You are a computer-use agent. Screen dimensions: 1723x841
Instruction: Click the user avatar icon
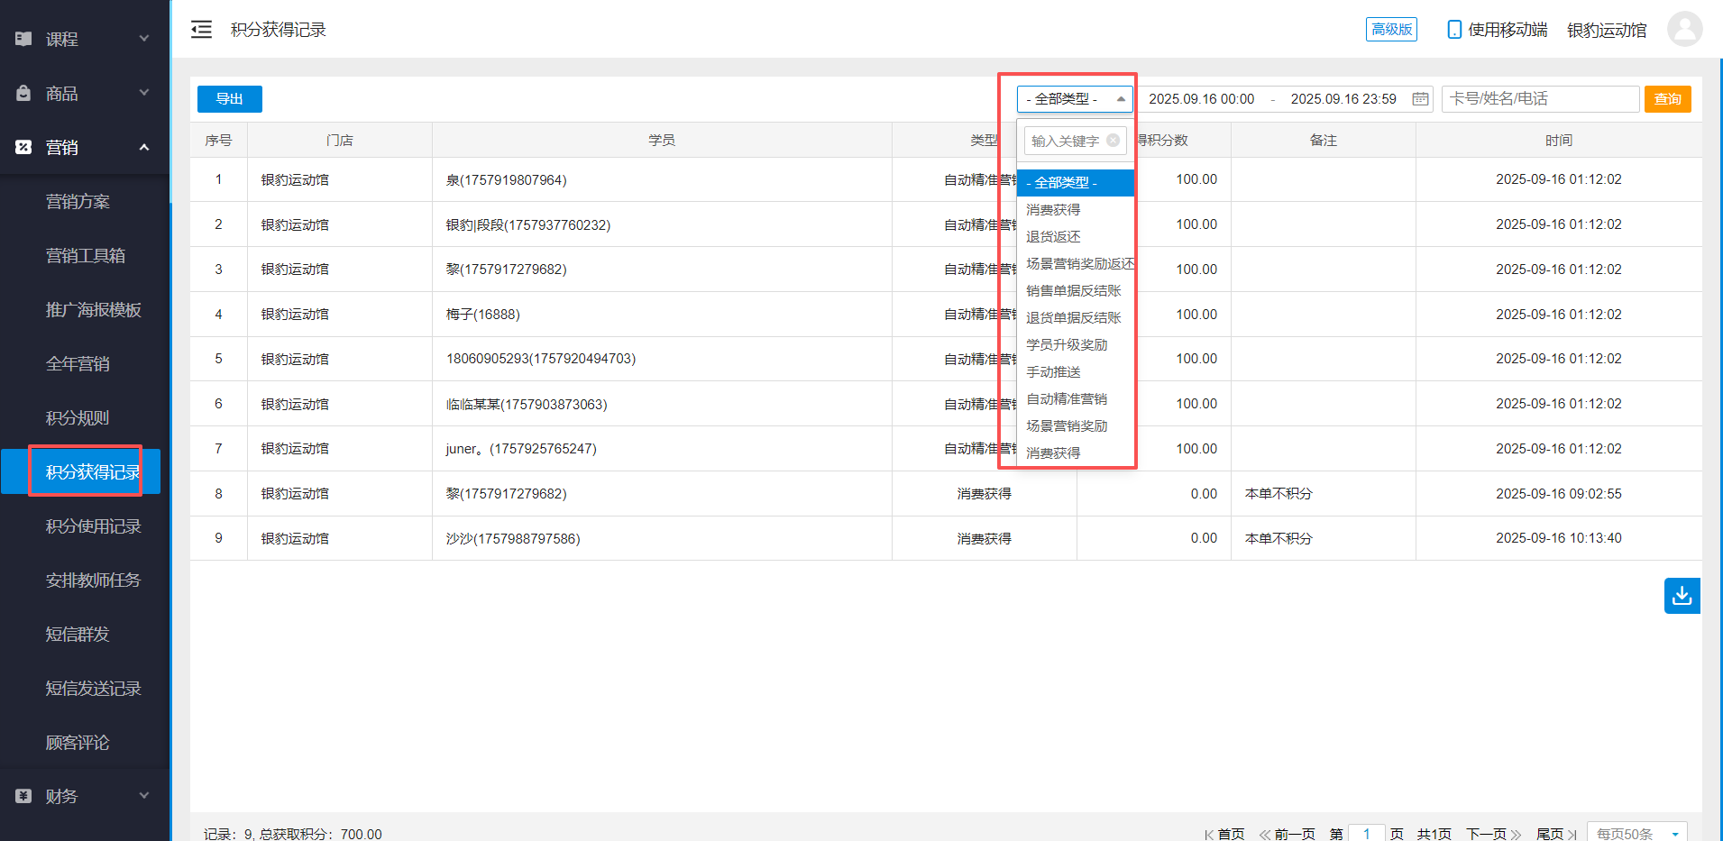click(1684, 29)
